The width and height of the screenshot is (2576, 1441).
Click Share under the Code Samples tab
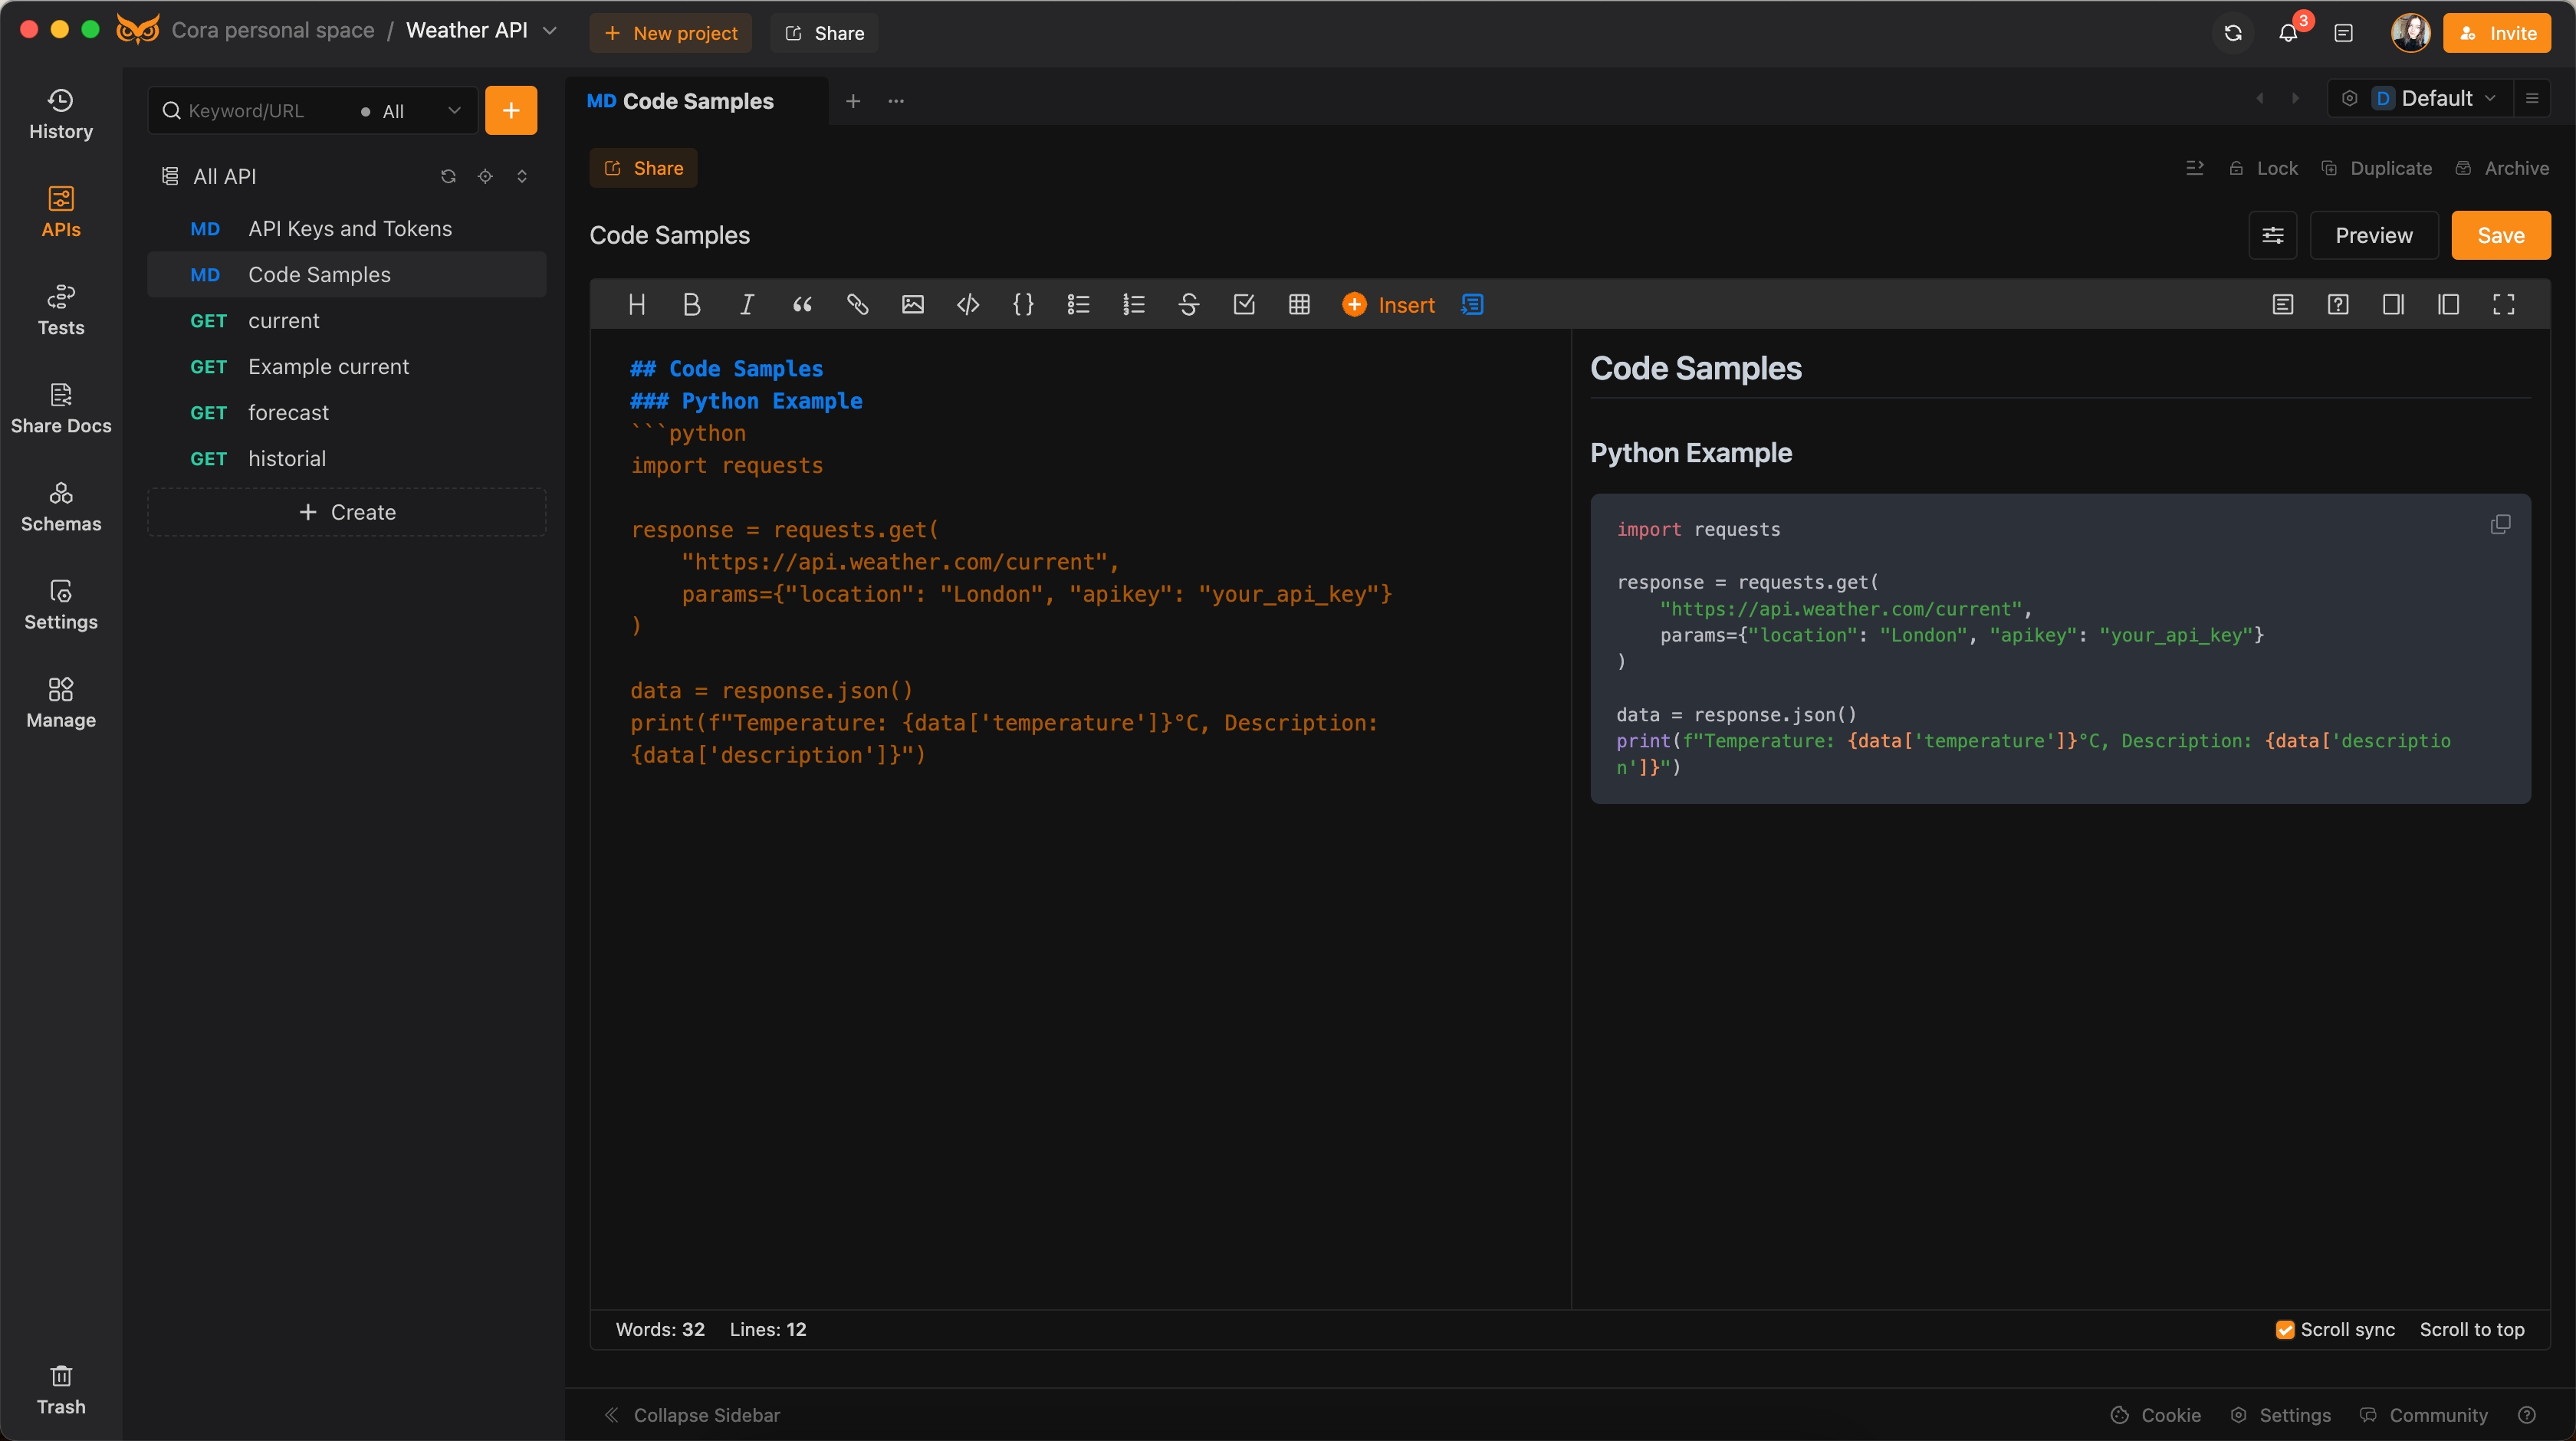click(643, 168)
